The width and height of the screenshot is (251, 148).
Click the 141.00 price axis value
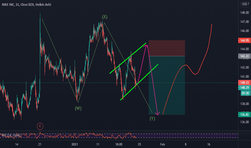click(245, 76)
